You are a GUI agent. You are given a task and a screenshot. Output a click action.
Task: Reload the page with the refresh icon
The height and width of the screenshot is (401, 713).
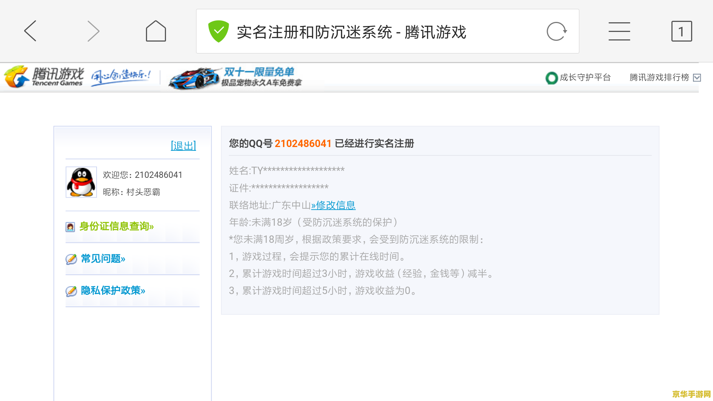pos(557,31)
